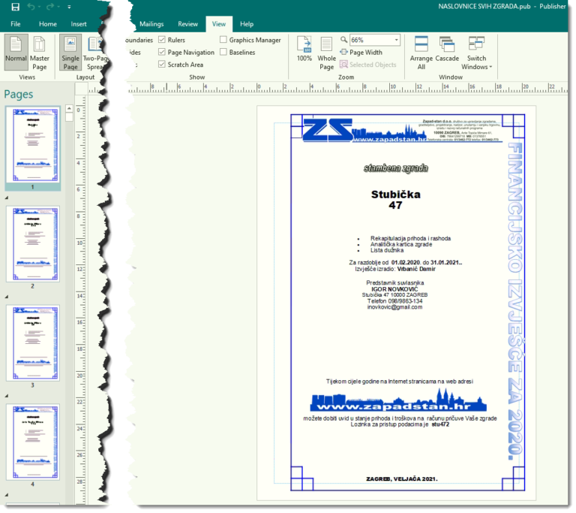Set zoom to 100%
The height and width of the screenshot is (513, 576).
pyautogui.click(x=304, y=52)
